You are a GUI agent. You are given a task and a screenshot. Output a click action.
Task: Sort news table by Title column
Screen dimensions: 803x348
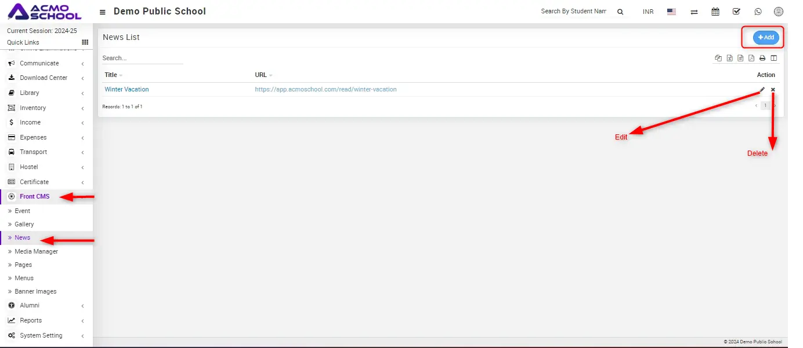tap(111, 75)
